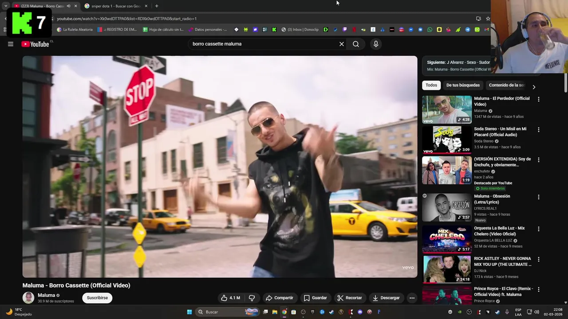Open Inbox Donoclip bookmark
This screenshot has height=319, width=568.
[300, 30]
